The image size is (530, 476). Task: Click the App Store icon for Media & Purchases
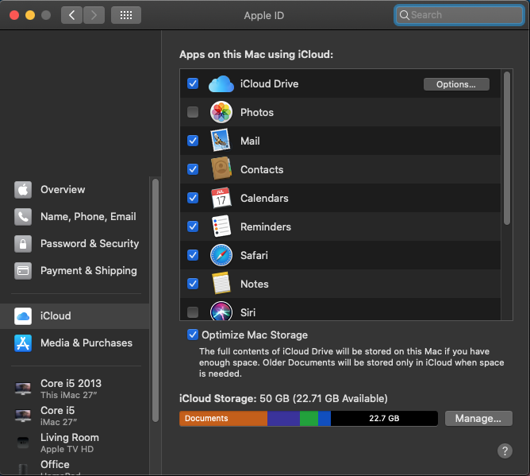pyautogui.click(x=23, y=343)
